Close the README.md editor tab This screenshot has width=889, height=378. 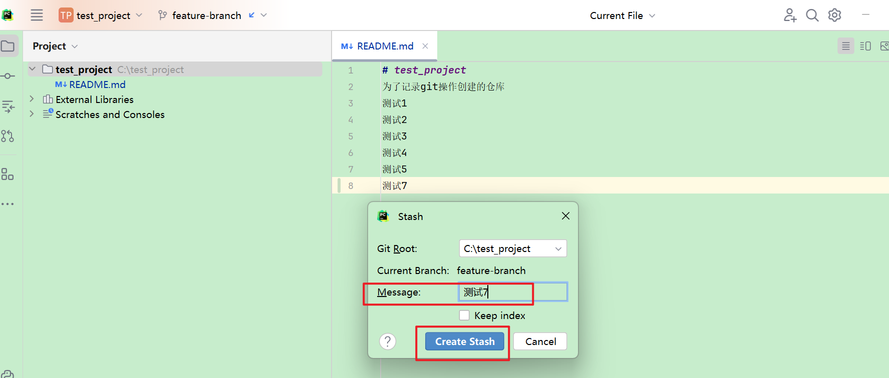click(425, 46)
